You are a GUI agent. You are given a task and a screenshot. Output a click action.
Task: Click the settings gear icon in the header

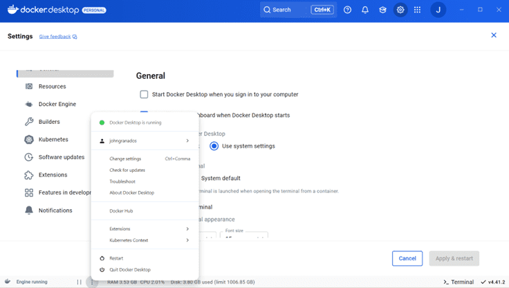pos(400,10)
